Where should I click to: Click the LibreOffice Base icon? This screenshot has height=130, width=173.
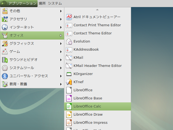(x=69, y=98)
